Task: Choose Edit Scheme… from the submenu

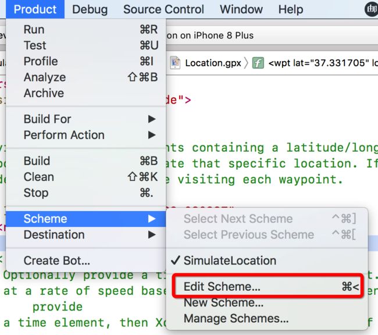Action: [x=267, y=287]
